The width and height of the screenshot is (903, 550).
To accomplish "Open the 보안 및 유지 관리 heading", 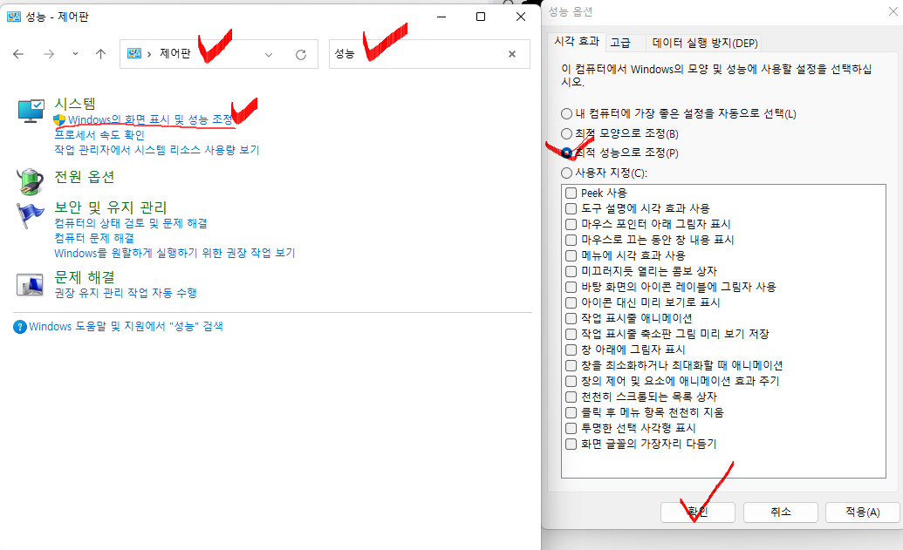I will [x=111, y=207].
